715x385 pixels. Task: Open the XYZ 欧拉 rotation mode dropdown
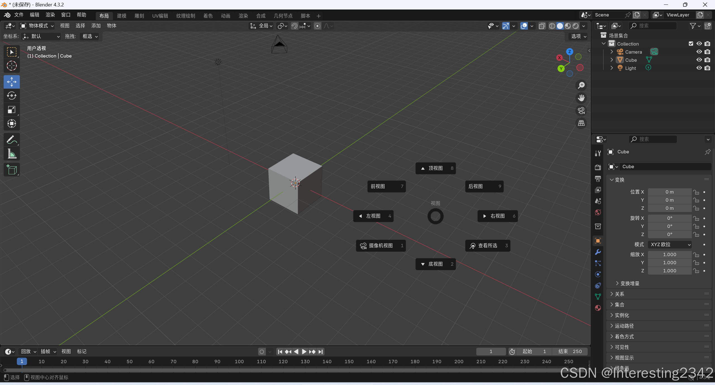tap(670, 244)
